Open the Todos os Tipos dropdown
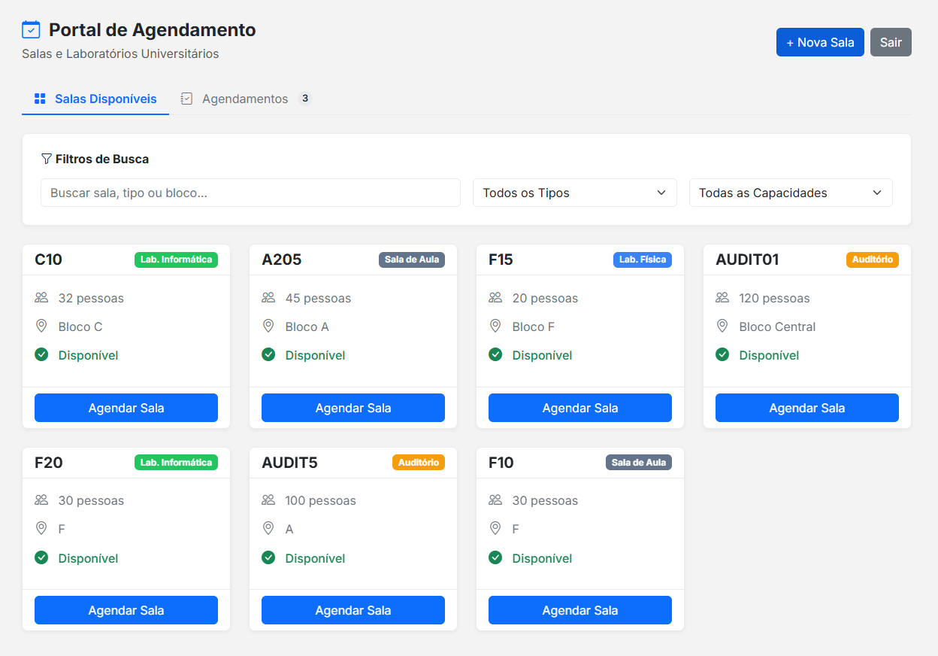This screenshot has width=938, height=656. [574, 193]
